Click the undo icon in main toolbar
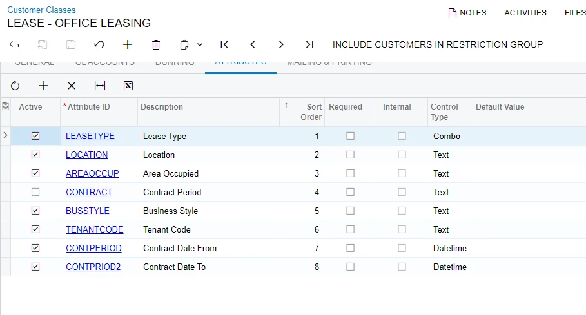This screenshot has width=586, height=315. coord(99,44)
